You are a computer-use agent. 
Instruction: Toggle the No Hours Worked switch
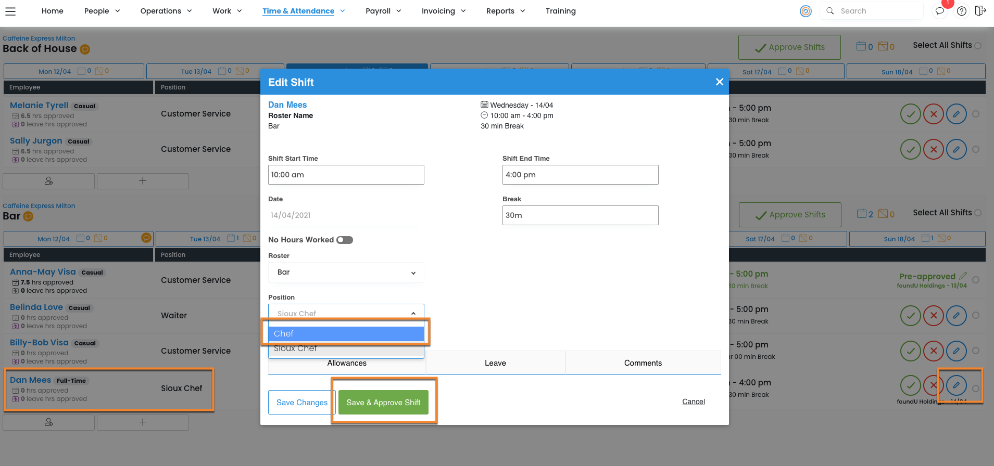coord(345,240)
